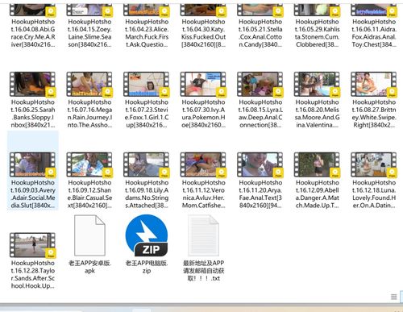Select the video file dated 16.05.29

tap(317, 26)
